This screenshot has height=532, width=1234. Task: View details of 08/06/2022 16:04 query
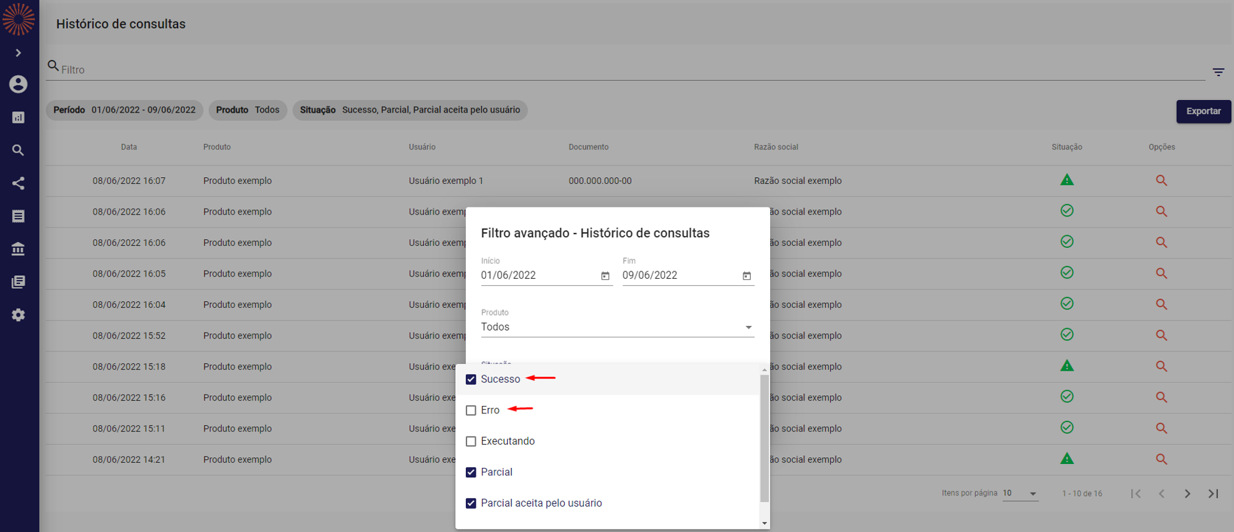tap(1161, 305)
